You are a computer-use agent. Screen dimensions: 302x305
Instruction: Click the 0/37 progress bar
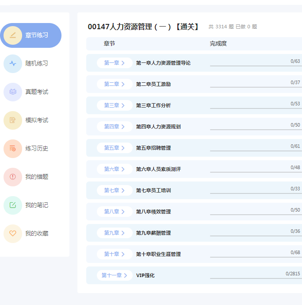(x=256, y=87)
